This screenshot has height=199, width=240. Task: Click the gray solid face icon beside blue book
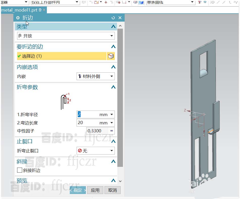(x=135, y=2)
